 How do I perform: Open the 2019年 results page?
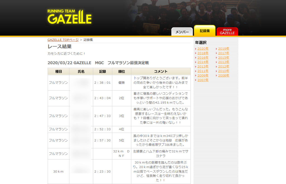click(223, 49)
